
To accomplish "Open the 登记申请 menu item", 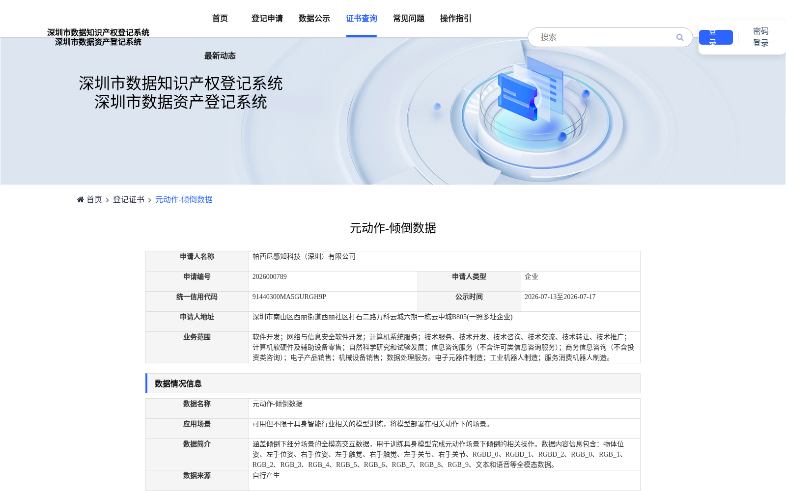I will [x=267, y=19].
